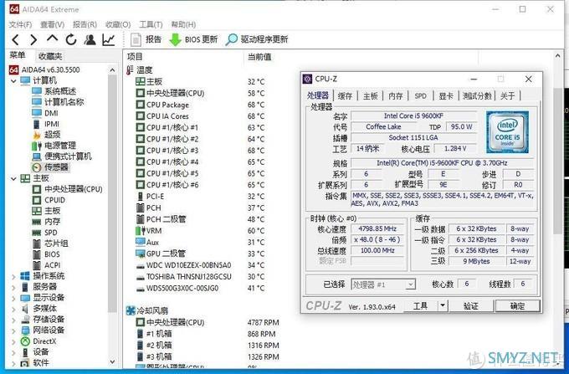This screenshot has height=374, width=569.
Task: Open the 帮助(H) menu
Action: (x=183, y=24)
